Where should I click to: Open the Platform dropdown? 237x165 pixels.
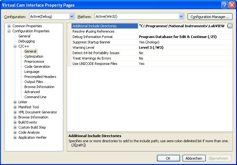[181, 16]
